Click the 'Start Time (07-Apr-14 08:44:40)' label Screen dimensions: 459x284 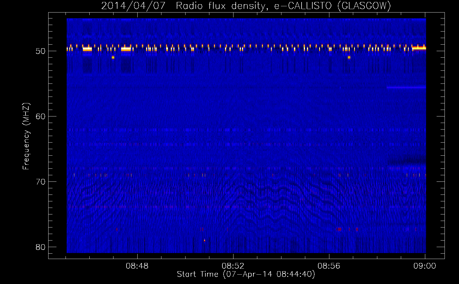(246, 274)
